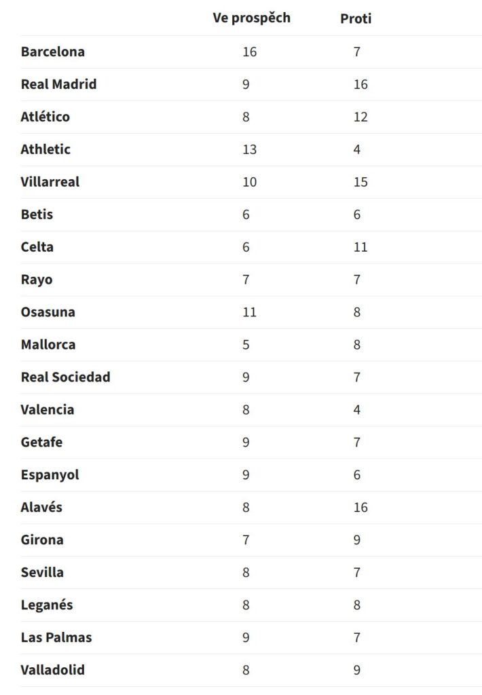Screen dimensions: 482x695
Task: Select the Espanyol row label
Action: [x=50, y=475]
